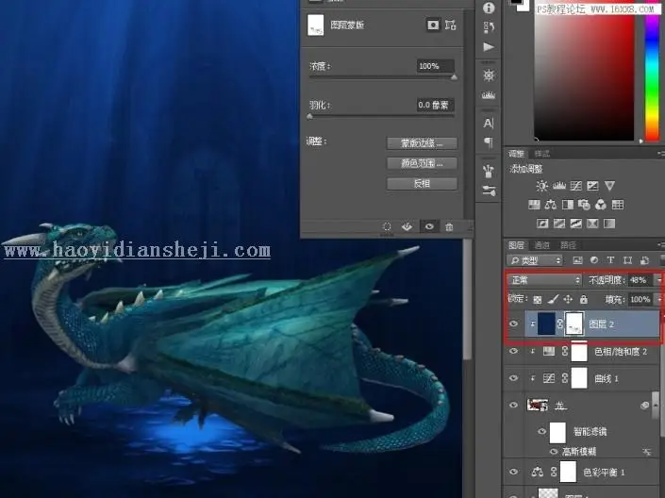The height and width of the screenshot is (498, 665).
Task: Add a Selective Color adjustment
Action: tap(592, 224)
